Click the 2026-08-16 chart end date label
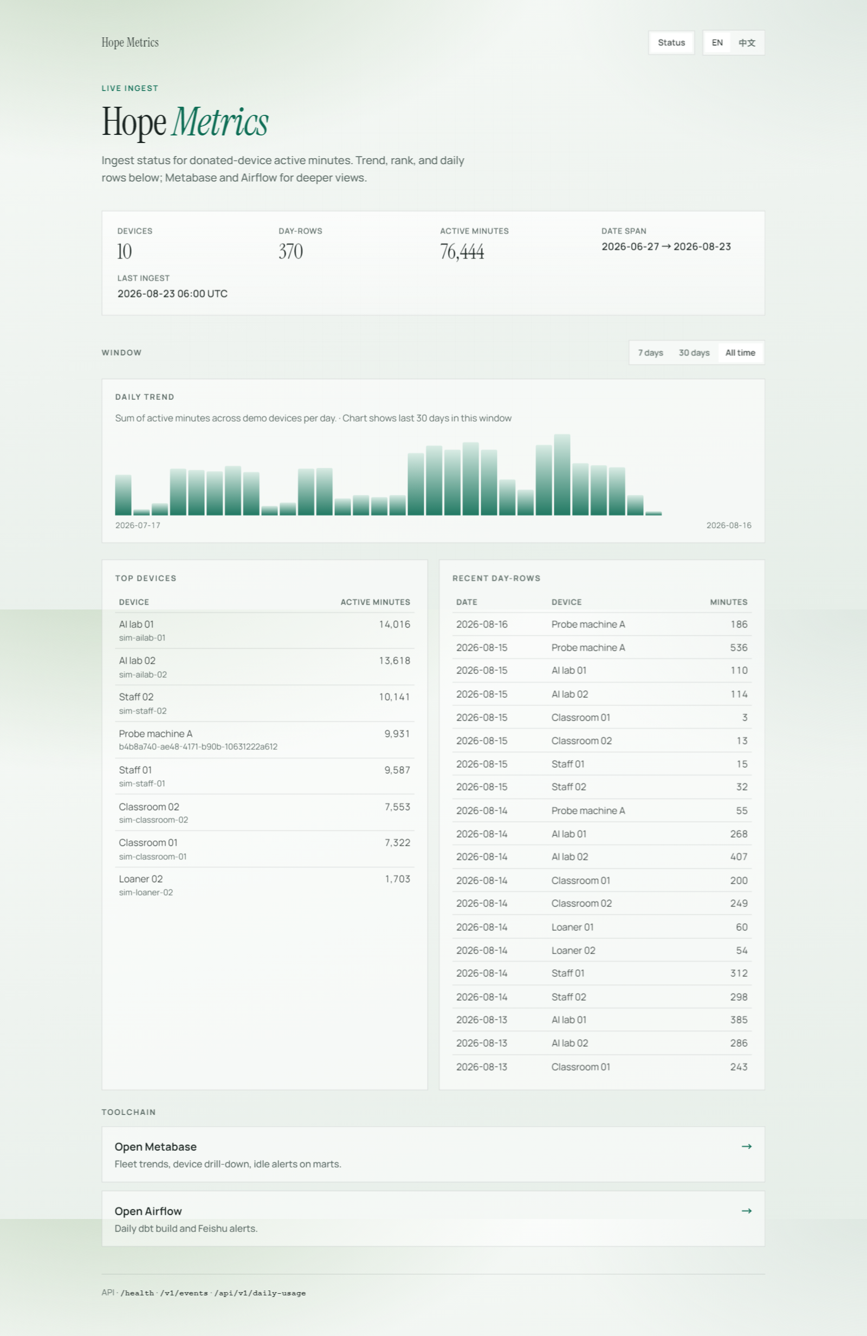 (729, 526)
